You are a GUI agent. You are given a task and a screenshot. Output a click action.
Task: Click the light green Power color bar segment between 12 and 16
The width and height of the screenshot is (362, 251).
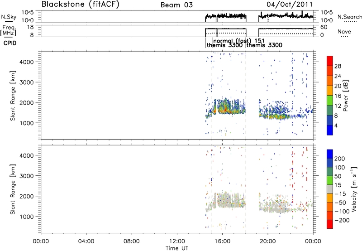tap(330, 100)
